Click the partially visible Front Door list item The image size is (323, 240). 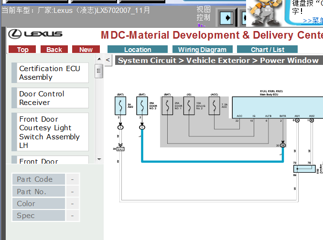point(50,160)
